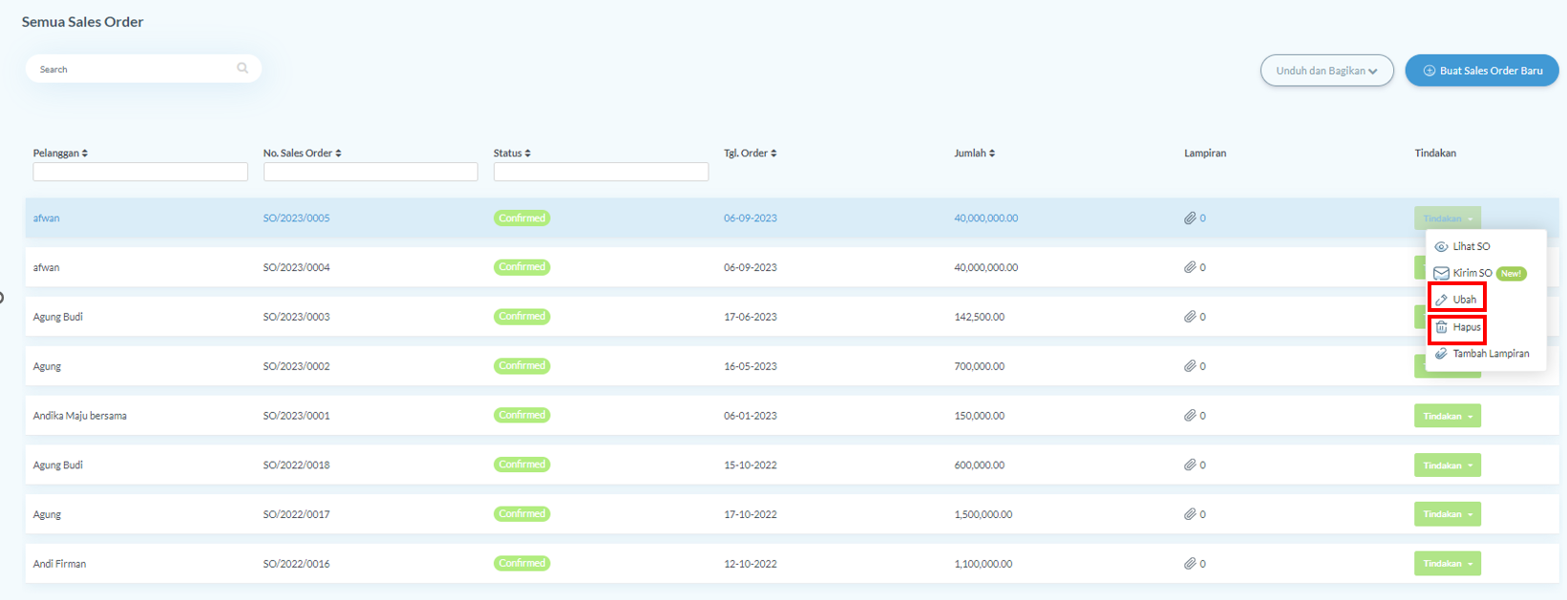Click customer name Andi Firman
This screenshot has width=1567, height=600.
pos(59,564)
